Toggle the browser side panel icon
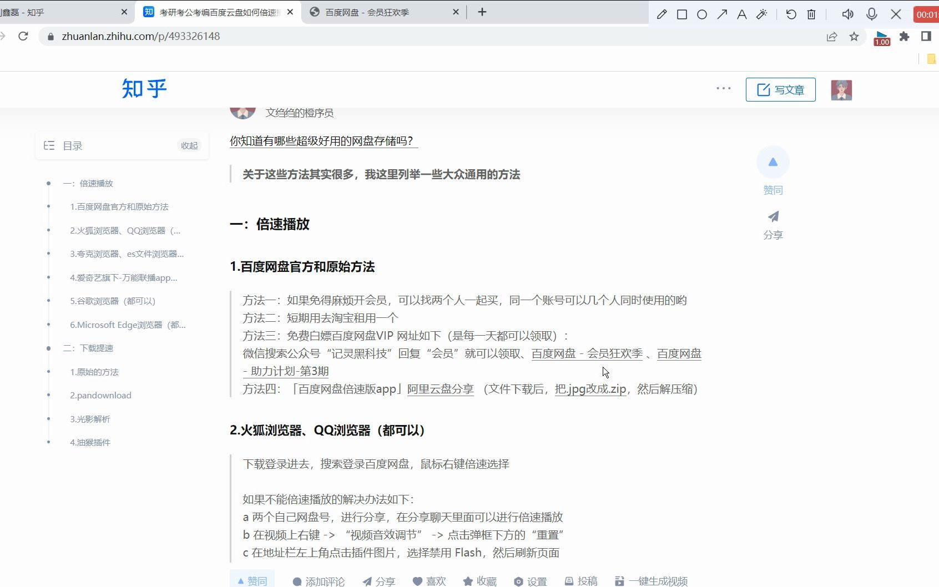939x587 pixels. coord(926,36)
